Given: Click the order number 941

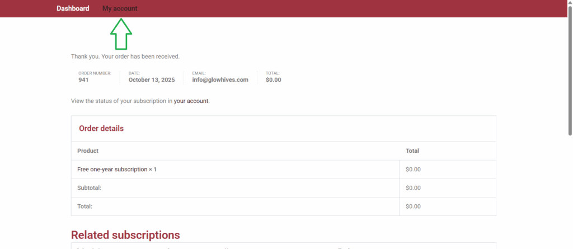Looking at the screenshot, I should coord(83,80).
